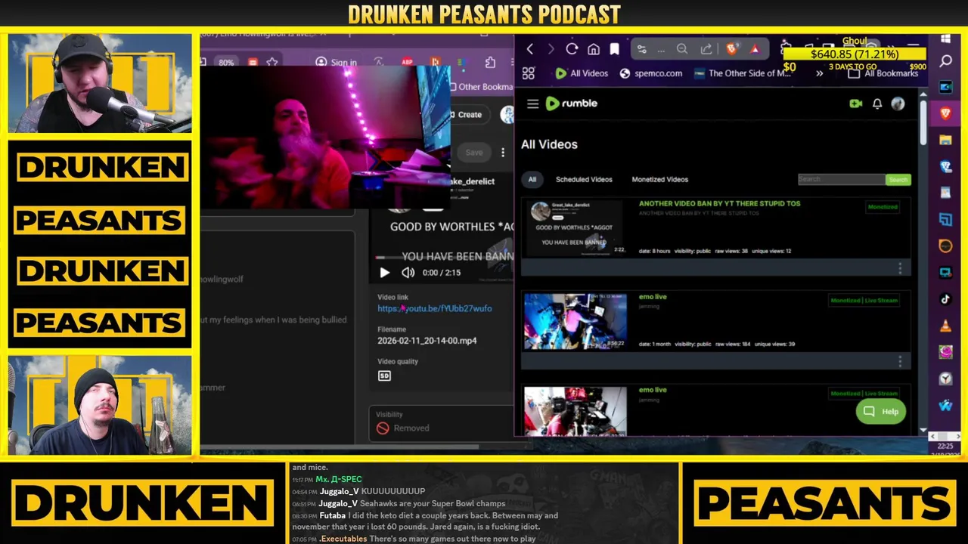968x544 pixels.
Task: Go back in the Rumble browser window
Action: coord(529,49)
